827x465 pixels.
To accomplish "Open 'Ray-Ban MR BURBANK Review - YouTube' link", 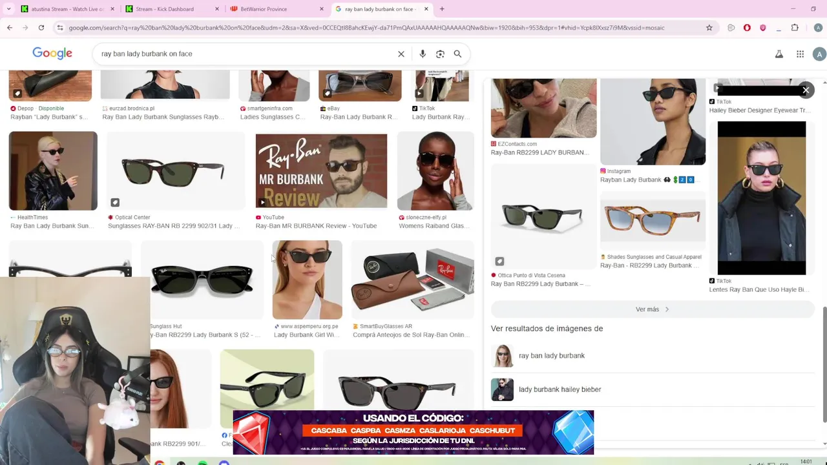I will (x=316, y=226).
